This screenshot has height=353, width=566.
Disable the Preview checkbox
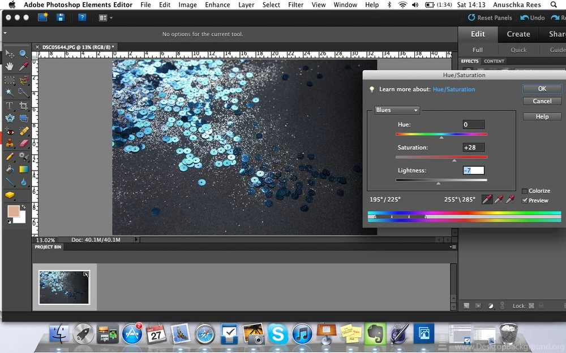tap(524, 200)
